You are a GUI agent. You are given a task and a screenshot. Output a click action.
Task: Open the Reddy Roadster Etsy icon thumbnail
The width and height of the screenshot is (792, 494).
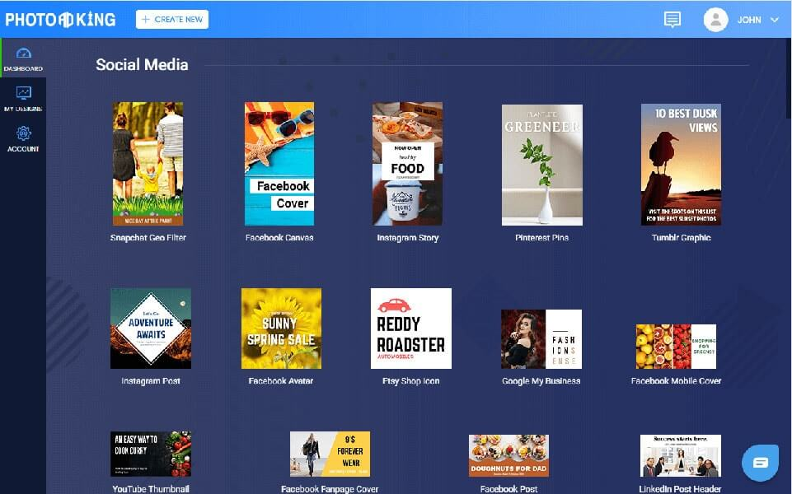(411, 329)
